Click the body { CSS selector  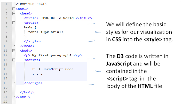(x=30, y=27)
